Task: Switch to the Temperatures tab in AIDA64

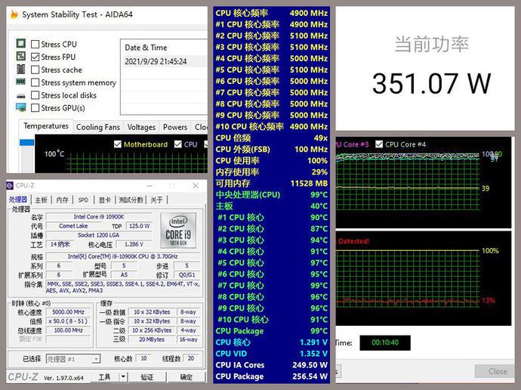Action: [x=46, y=126]
